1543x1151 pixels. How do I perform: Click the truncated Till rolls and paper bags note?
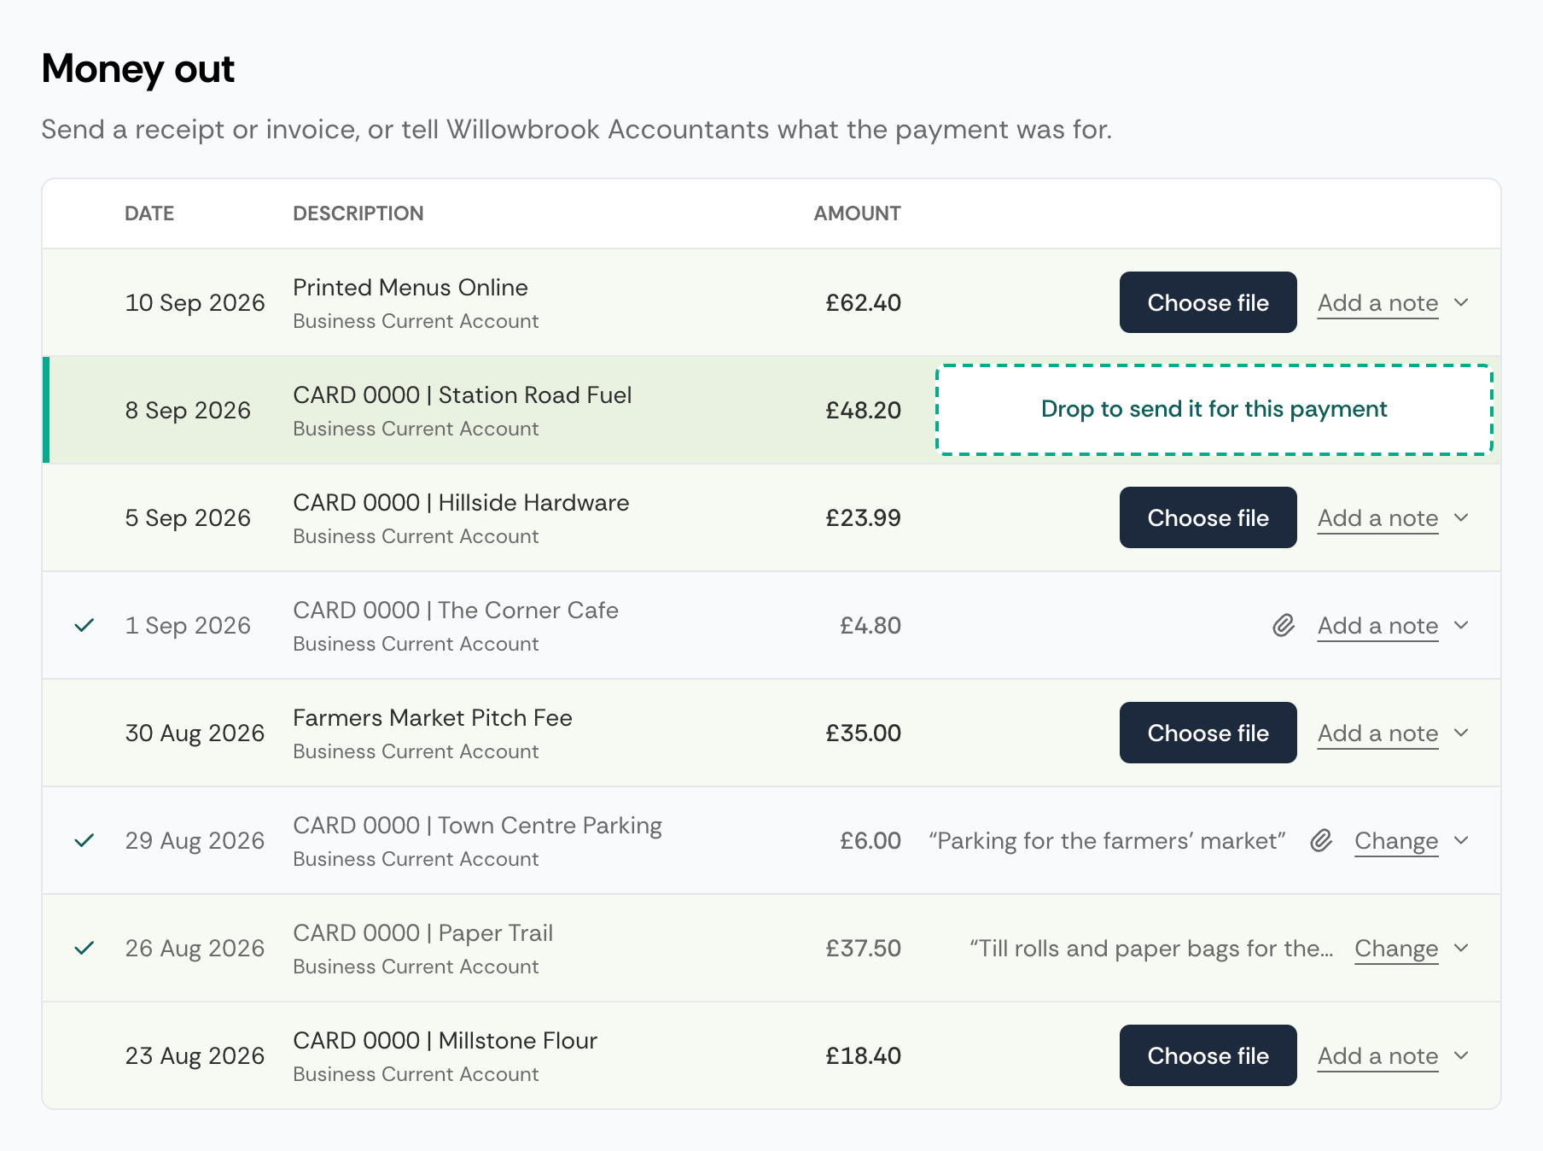click(x=1151, y=949)
